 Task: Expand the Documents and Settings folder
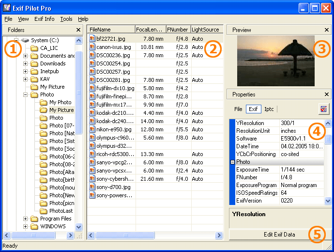tap(26, 56)
